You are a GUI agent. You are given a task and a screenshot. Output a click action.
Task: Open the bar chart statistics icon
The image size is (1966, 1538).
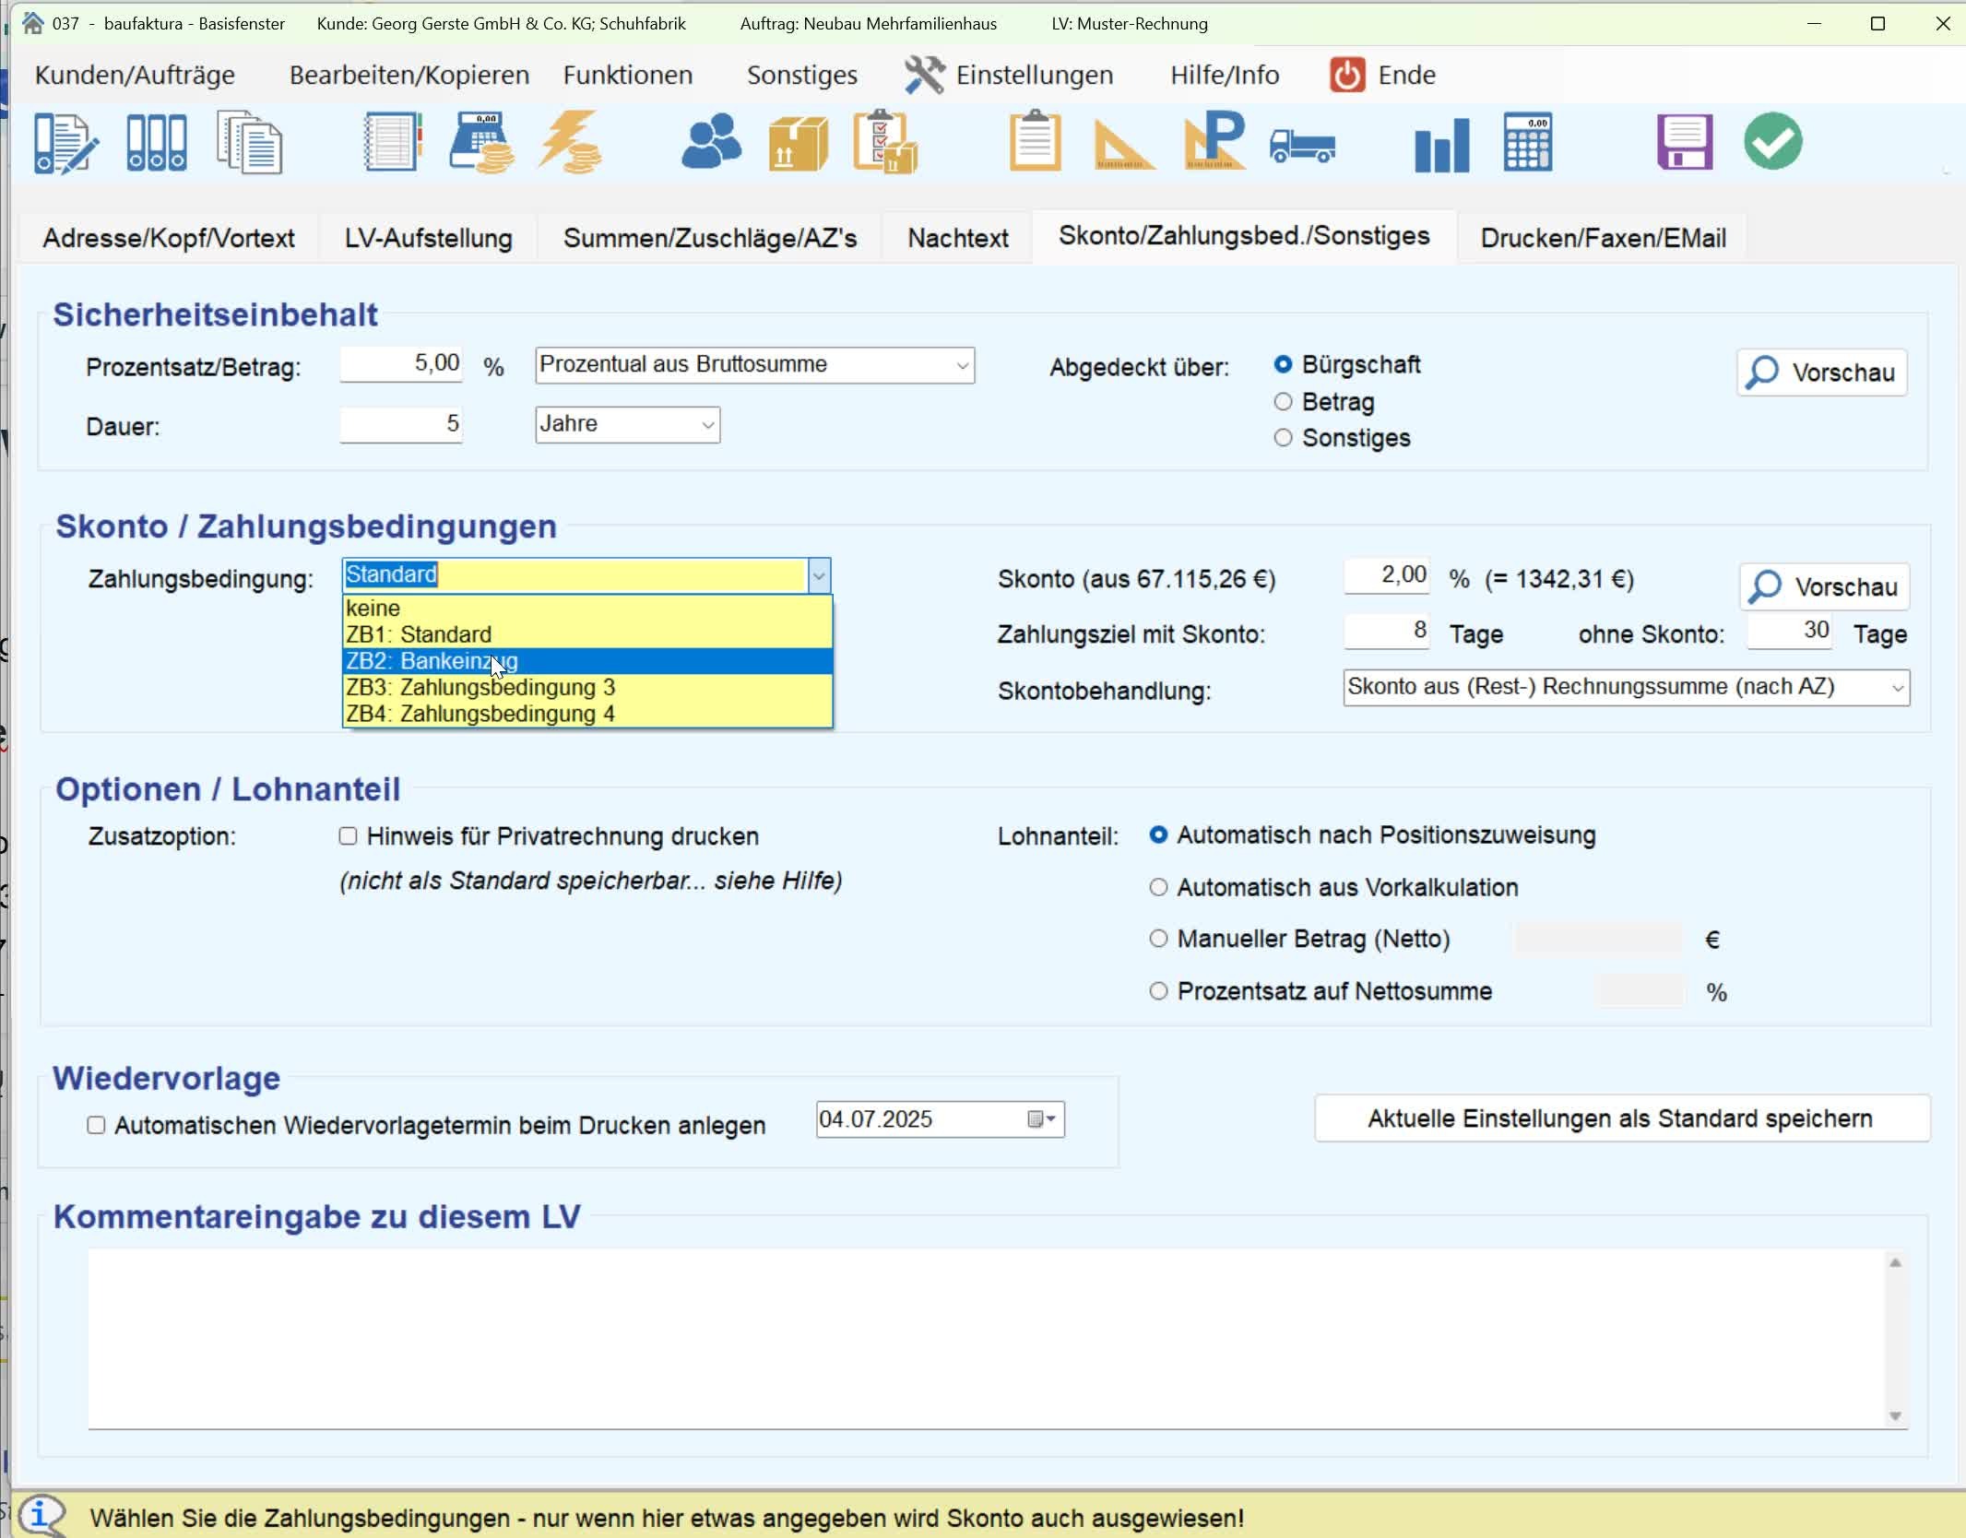[x=1440, y=145]
